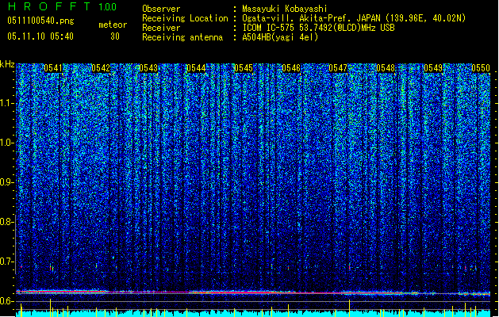The height and width of the screenshot is (317, 499).
Task: Click the 0549 time marker
Action: coord(433,68)
